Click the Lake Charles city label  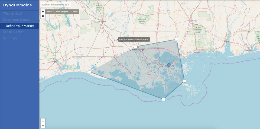click(80, 57)
